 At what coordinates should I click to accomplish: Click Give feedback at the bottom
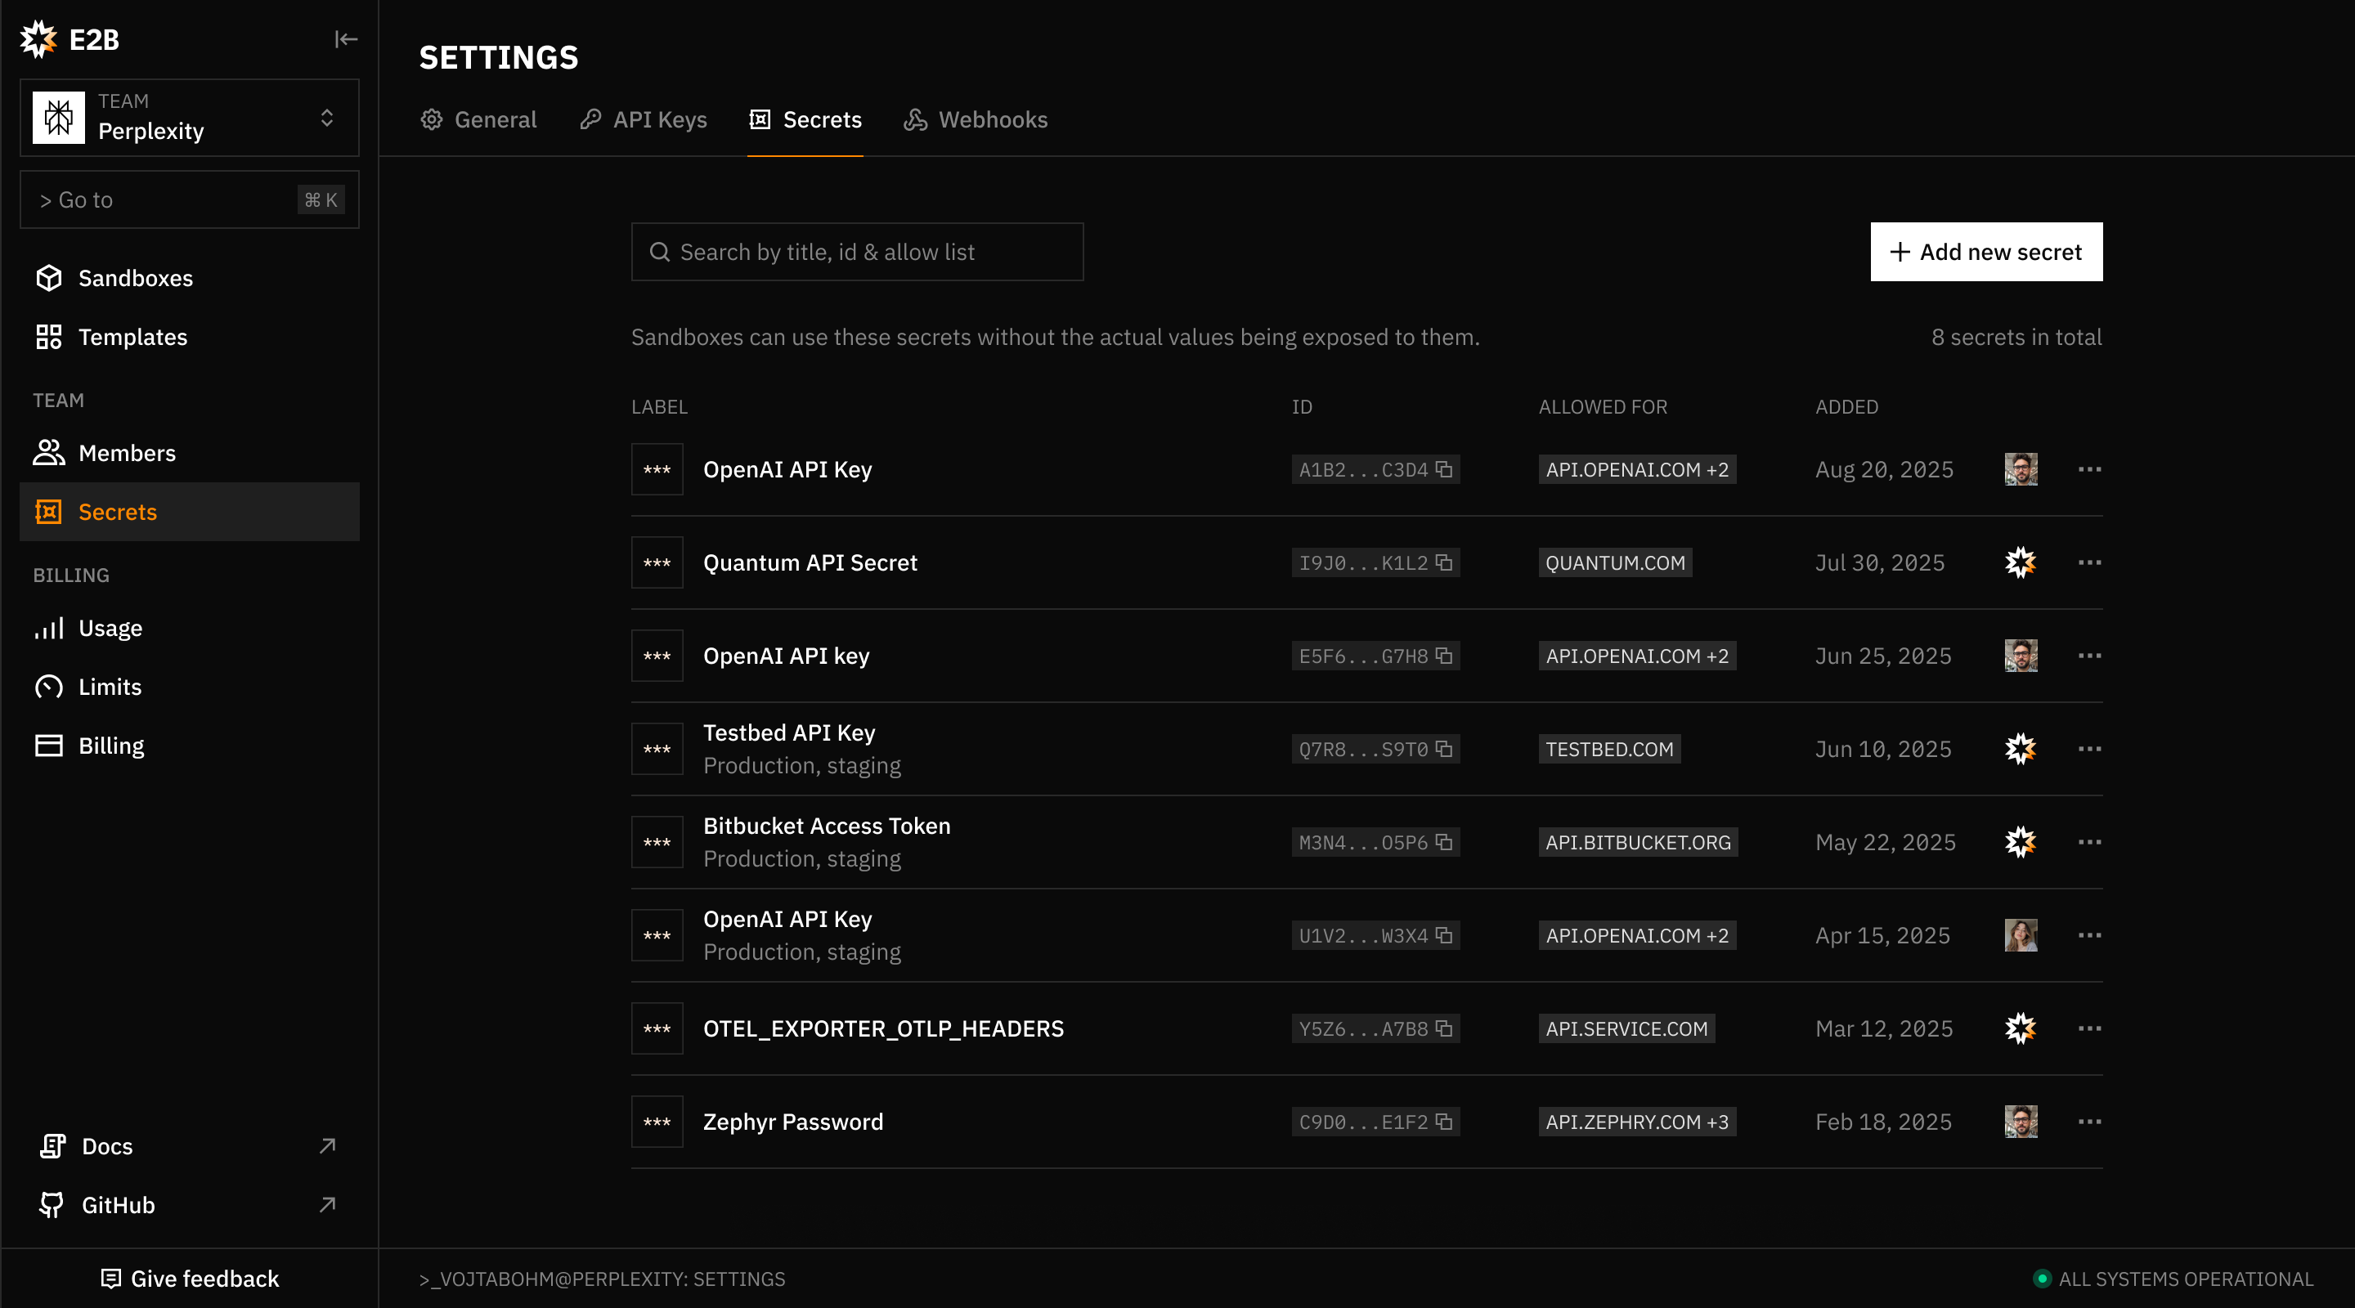click(189, 1278)
